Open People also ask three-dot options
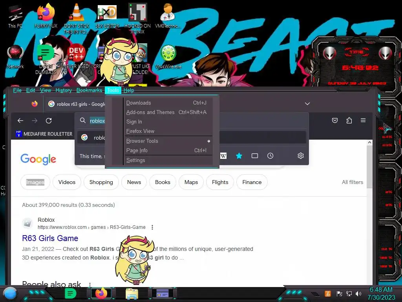 (90, 284)
